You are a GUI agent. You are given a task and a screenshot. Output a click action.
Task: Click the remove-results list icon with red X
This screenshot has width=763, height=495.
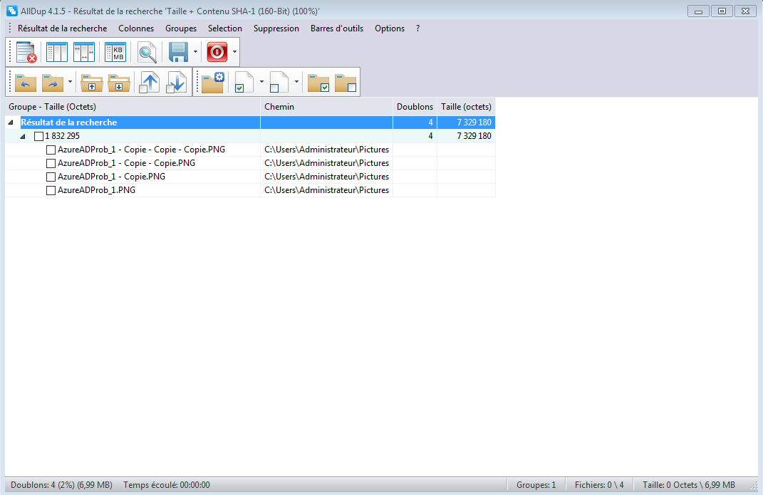coord(26,53)
